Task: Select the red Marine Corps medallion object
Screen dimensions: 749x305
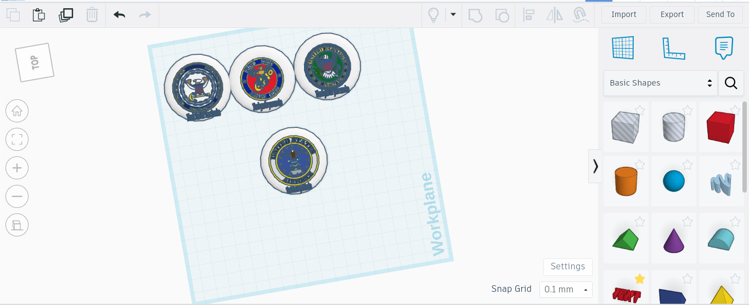Action: (x=262, y=78)
